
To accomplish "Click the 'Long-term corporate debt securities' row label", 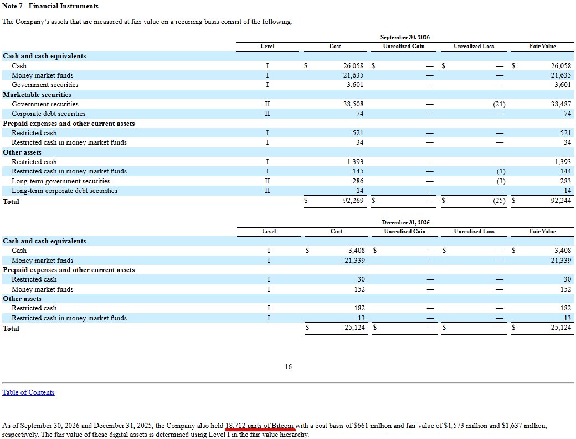I will [65, 191].
